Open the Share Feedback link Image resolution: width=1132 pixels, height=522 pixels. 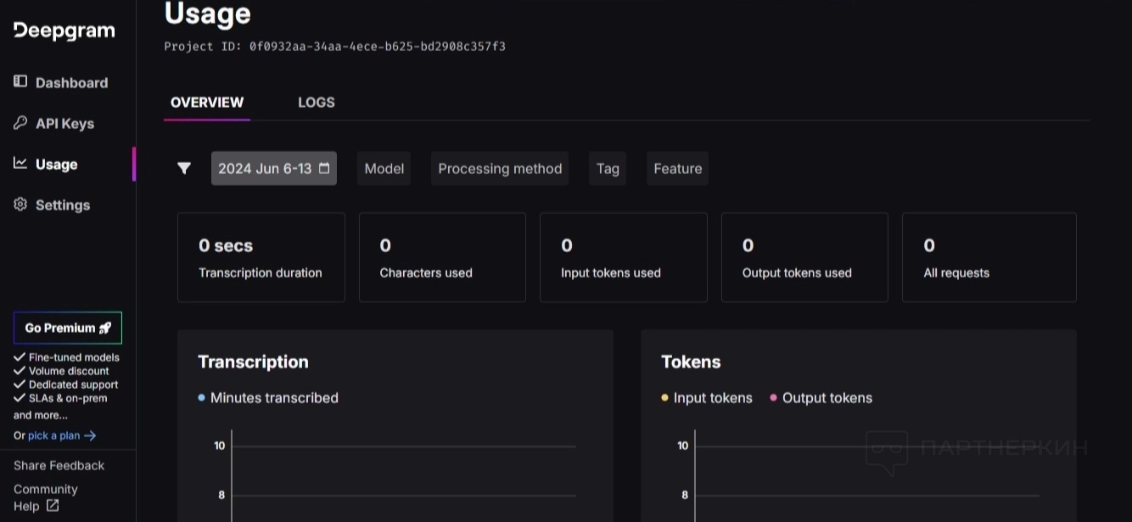pos(59,465)
